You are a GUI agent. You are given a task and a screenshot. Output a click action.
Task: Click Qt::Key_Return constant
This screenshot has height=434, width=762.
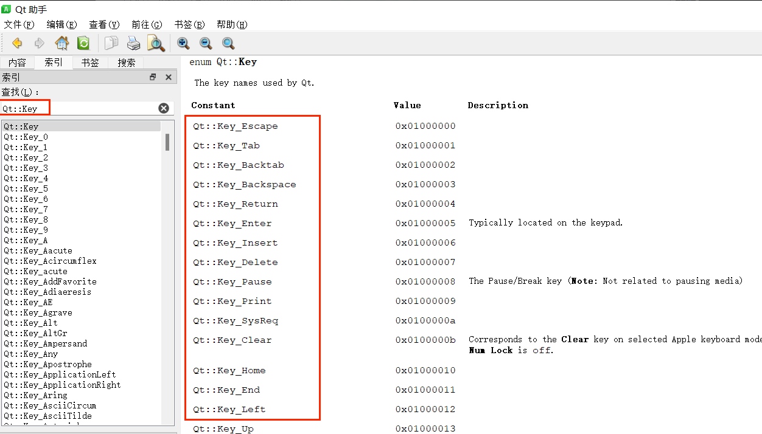point(236,204)
